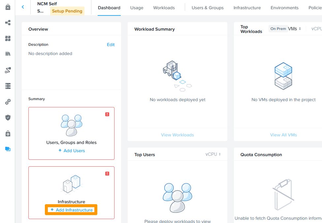
Task: Click Edit next to Description
Action: click(111, 45)
